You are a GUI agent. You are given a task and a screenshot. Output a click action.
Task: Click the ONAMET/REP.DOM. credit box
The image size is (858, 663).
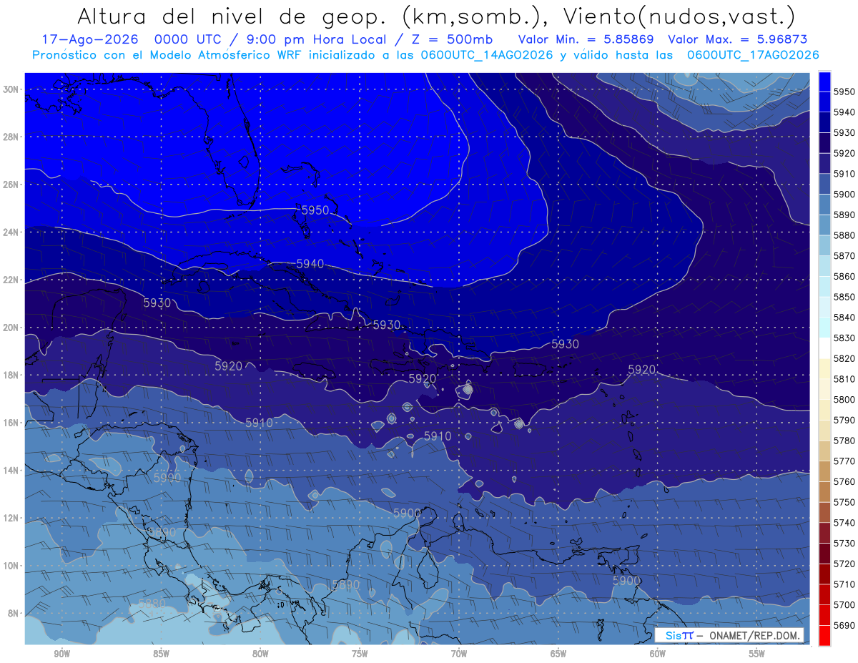729,635
